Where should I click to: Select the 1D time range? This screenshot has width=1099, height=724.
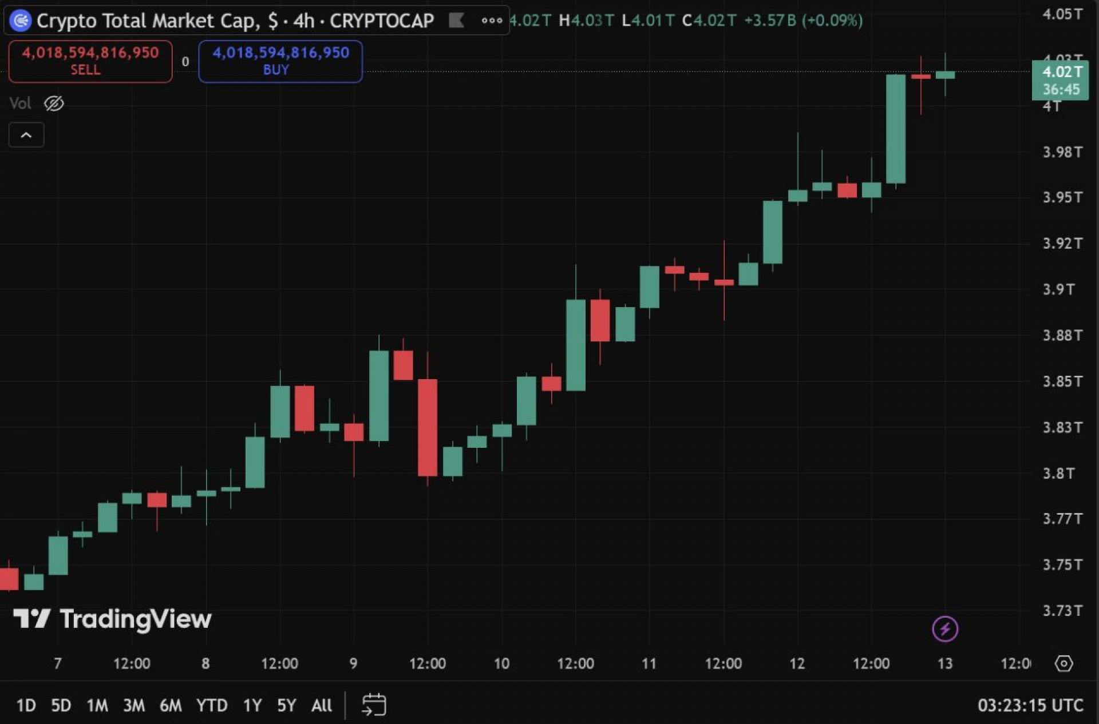tap(26, 705)
